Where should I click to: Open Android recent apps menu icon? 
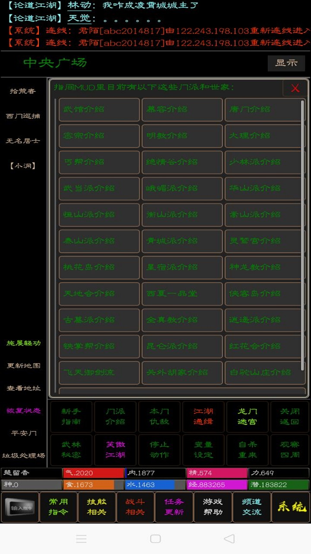tap(81, 538)
